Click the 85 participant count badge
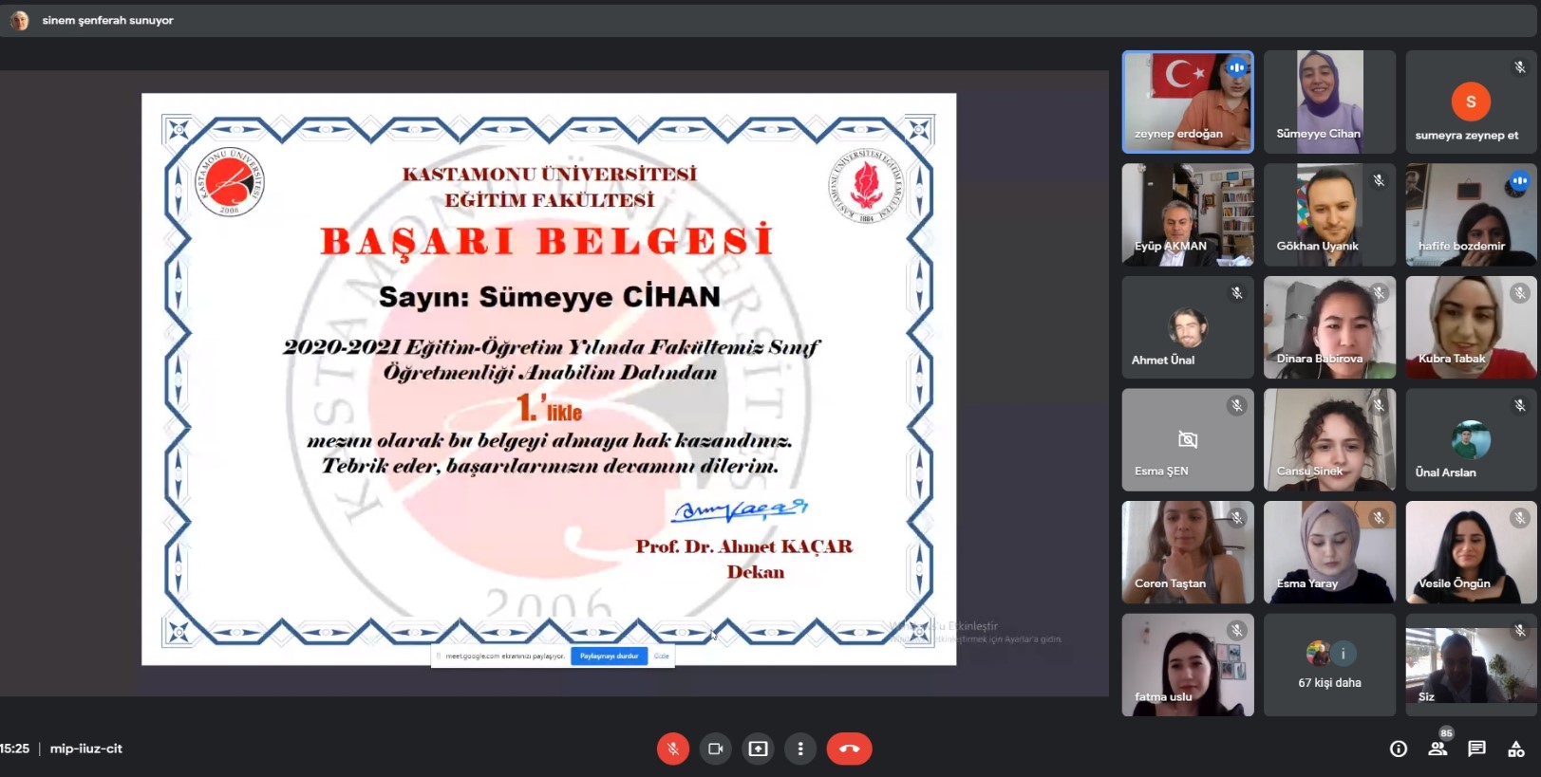This screenshot has width=1541, height=777. coord(1446,733)
